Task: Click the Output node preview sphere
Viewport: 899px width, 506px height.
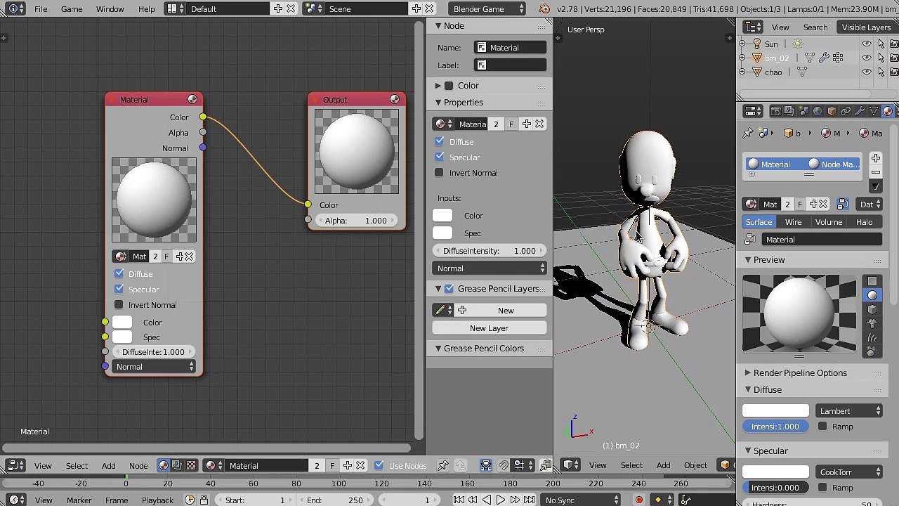Action: 357,152
